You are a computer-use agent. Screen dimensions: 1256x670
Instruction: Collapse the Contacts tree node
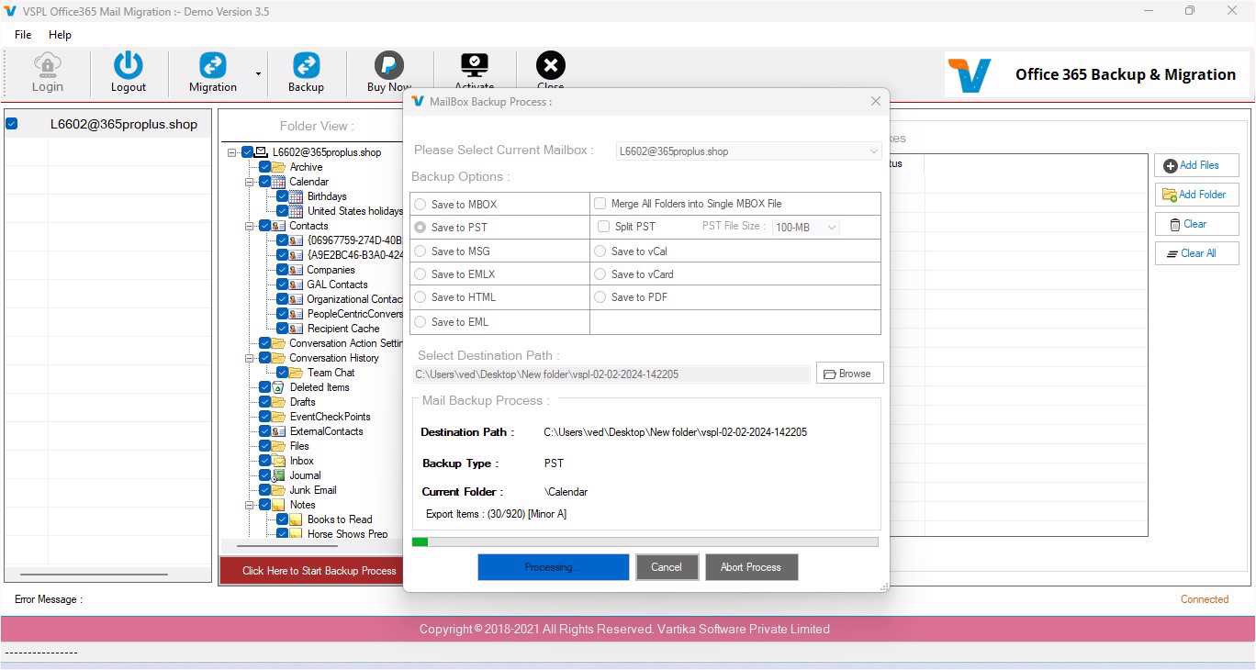pos(250,226)
